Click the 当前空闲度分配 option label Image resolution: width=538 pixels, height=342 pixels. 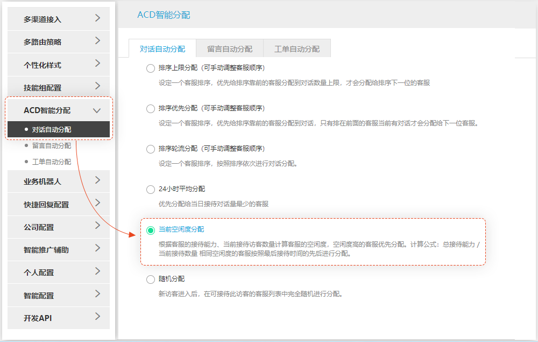[181, 229]
